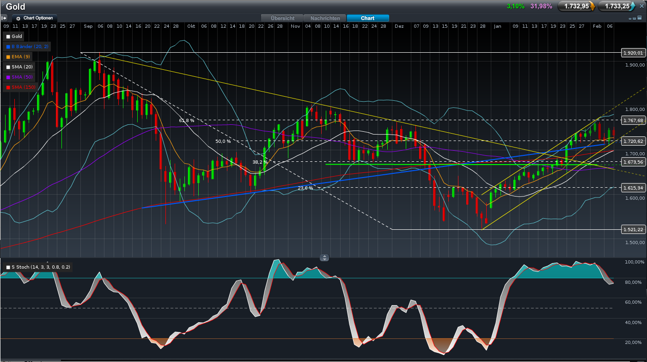647x362 pixels.
Task: Click the collapse-left arrow icon
Action: pos(4,18)
